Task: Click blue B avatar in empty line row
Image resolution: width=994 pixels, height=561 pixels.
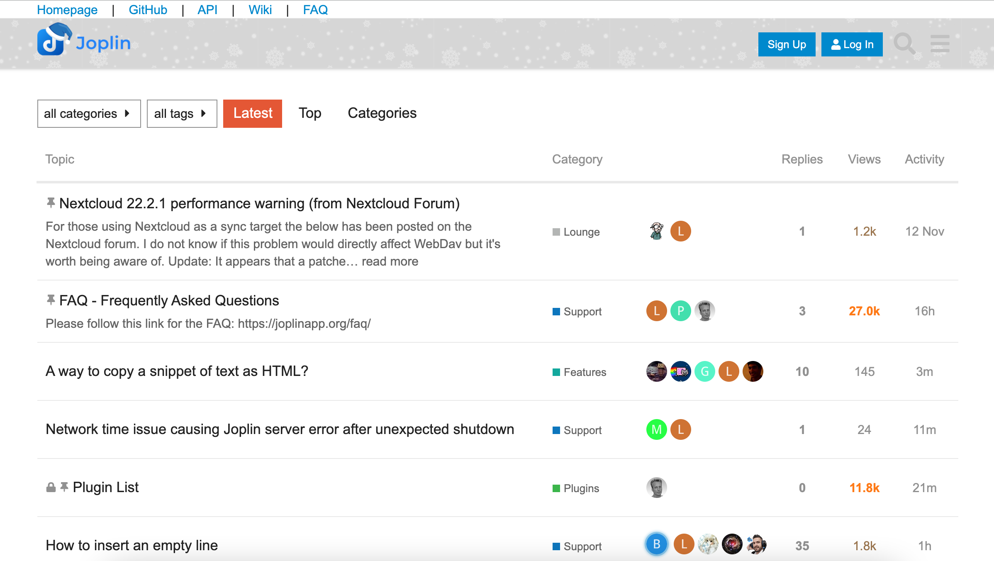Action: pos(656,544)
